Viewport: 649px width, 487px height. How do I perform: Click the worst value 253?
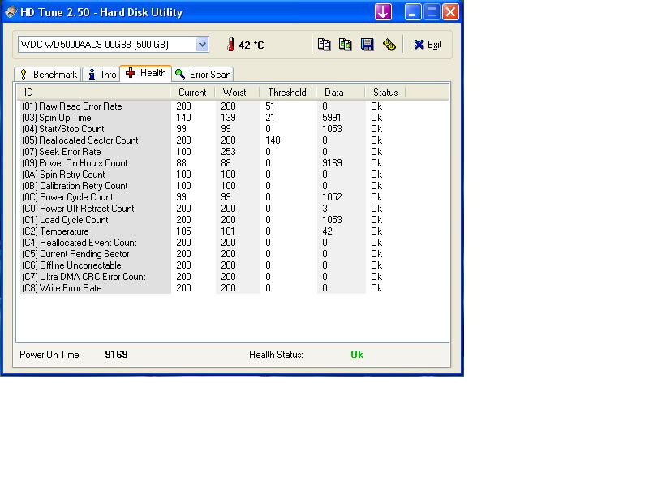[x=228, y=152]
